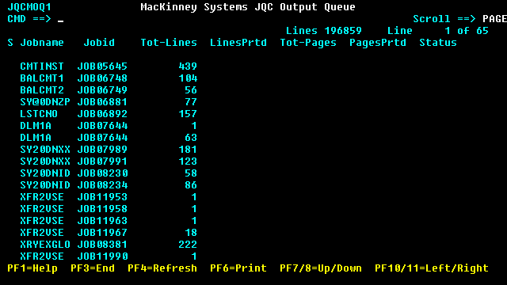Select jobname BALCMT2
This screenshot has width=507, height=285.
pos(42,90)
